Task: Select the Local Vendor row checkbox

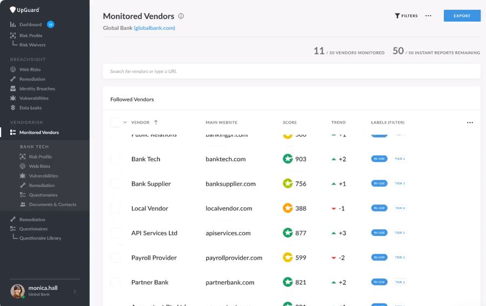Action: [x=115, y=208]
